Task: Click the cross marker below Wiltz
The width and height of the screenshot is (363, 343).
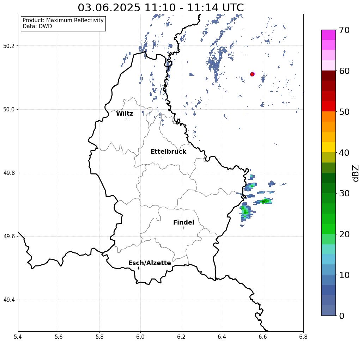Action: point(126,119)
